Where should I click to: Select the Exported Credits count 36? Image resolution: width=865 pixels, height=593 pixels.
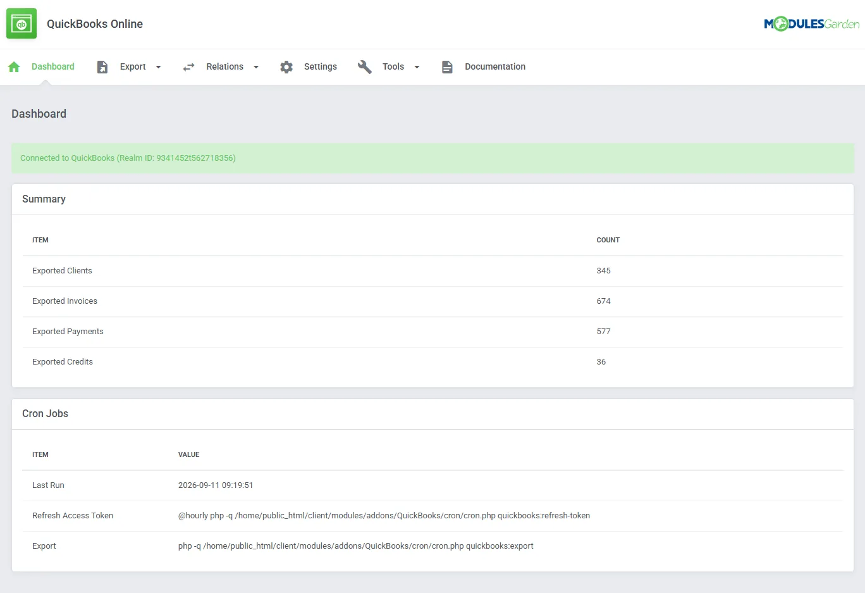point(601,362)
